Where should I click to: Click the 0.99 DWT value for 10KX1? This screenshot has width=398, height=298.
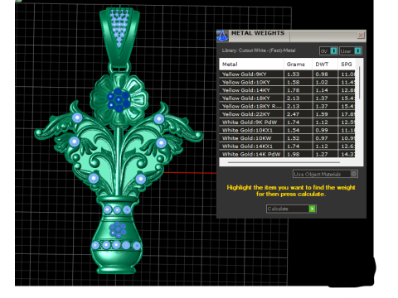pos(322,130)
